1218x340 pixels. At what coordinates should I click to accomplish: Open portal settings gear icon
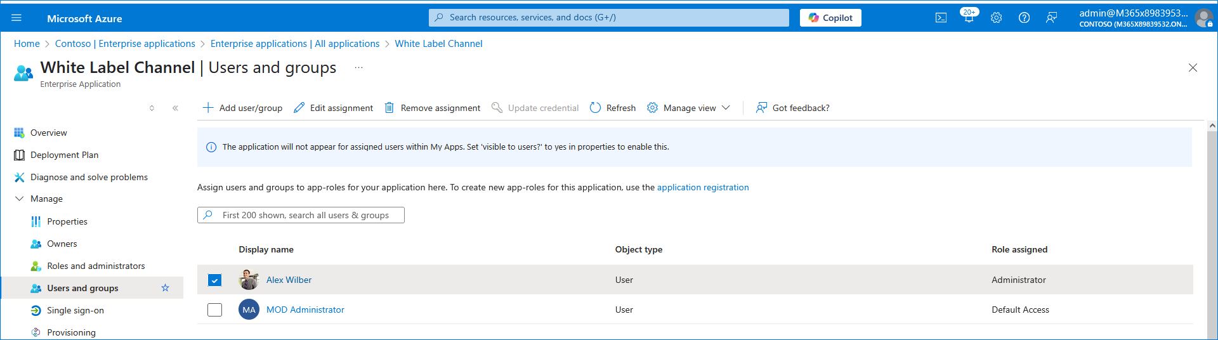click(996, 18)
